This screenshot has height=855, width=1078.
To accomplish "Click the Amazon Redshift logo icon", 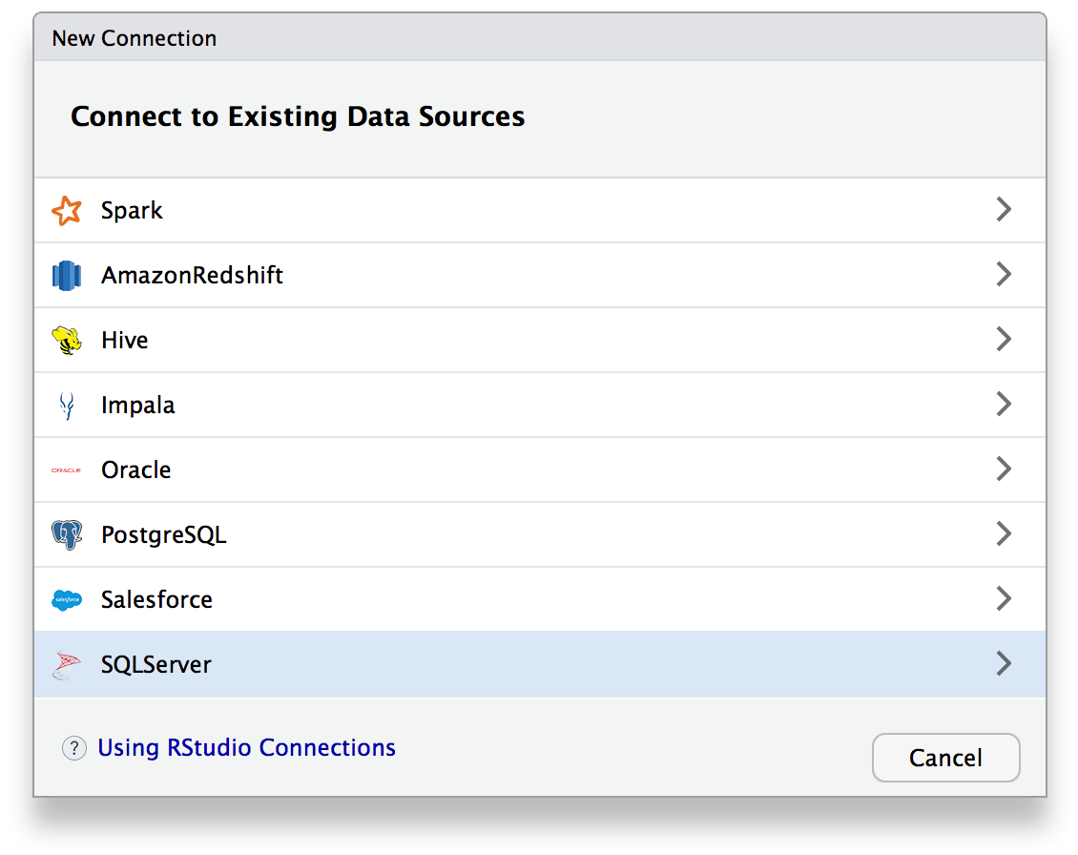I will [x=66, y=275].
